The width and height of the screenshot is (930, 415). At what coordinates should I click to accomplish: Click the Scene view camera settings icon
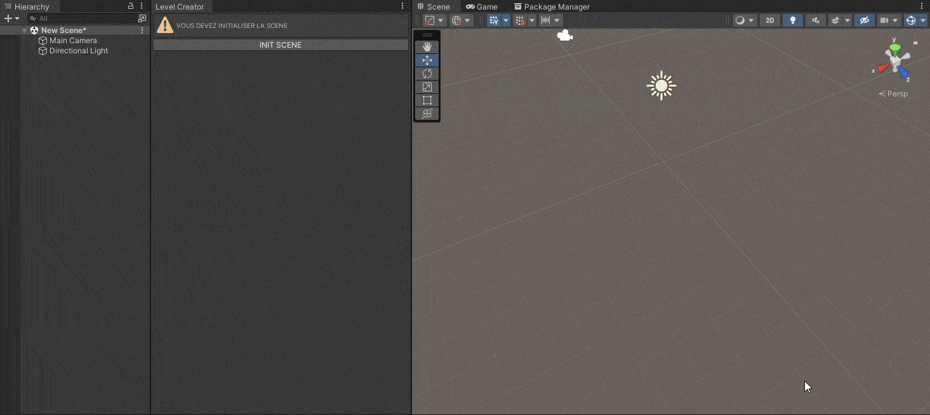[x=884, y=20]
